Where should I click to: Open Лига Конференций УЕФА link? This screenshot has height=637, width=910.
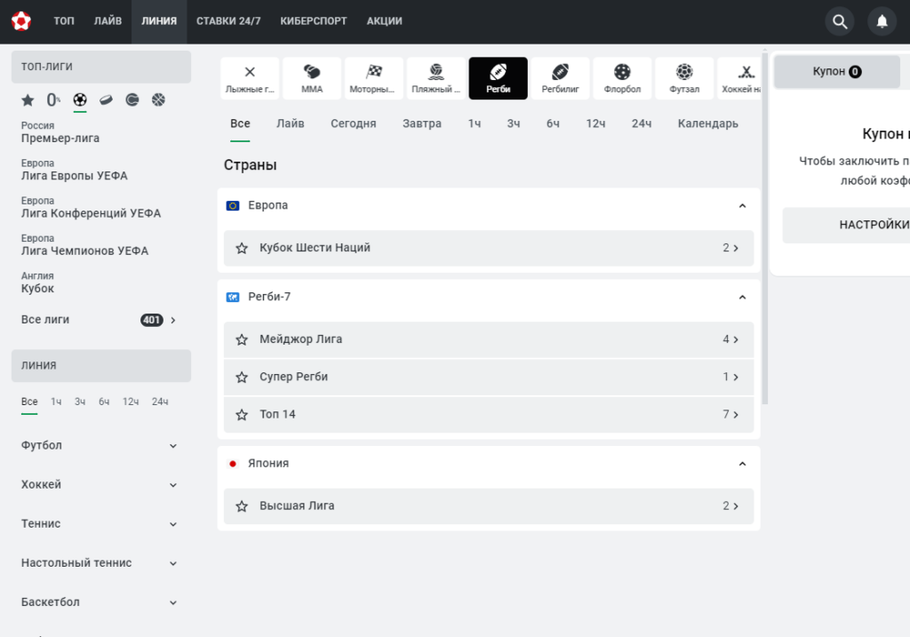pyautogui.click(x=92, y=208)
